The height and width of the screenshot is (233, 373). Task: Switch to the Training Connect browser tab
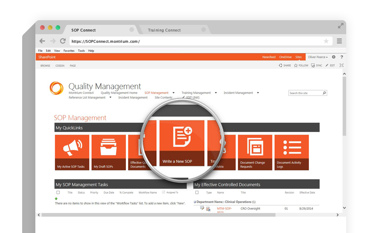click(174, 30)
